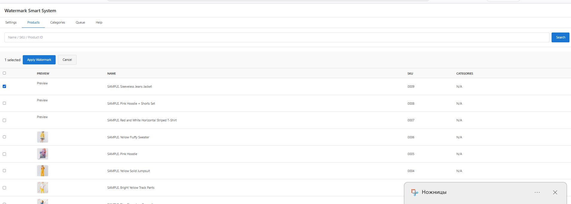Open the Yellow Fluffy Sweater preview thumbnail
571x204 pixels.
click(x=42, y=137)
